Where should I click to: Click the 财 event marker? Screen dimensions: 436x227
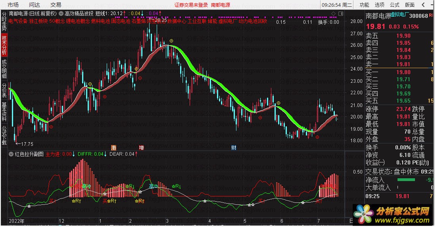(234, 148)
